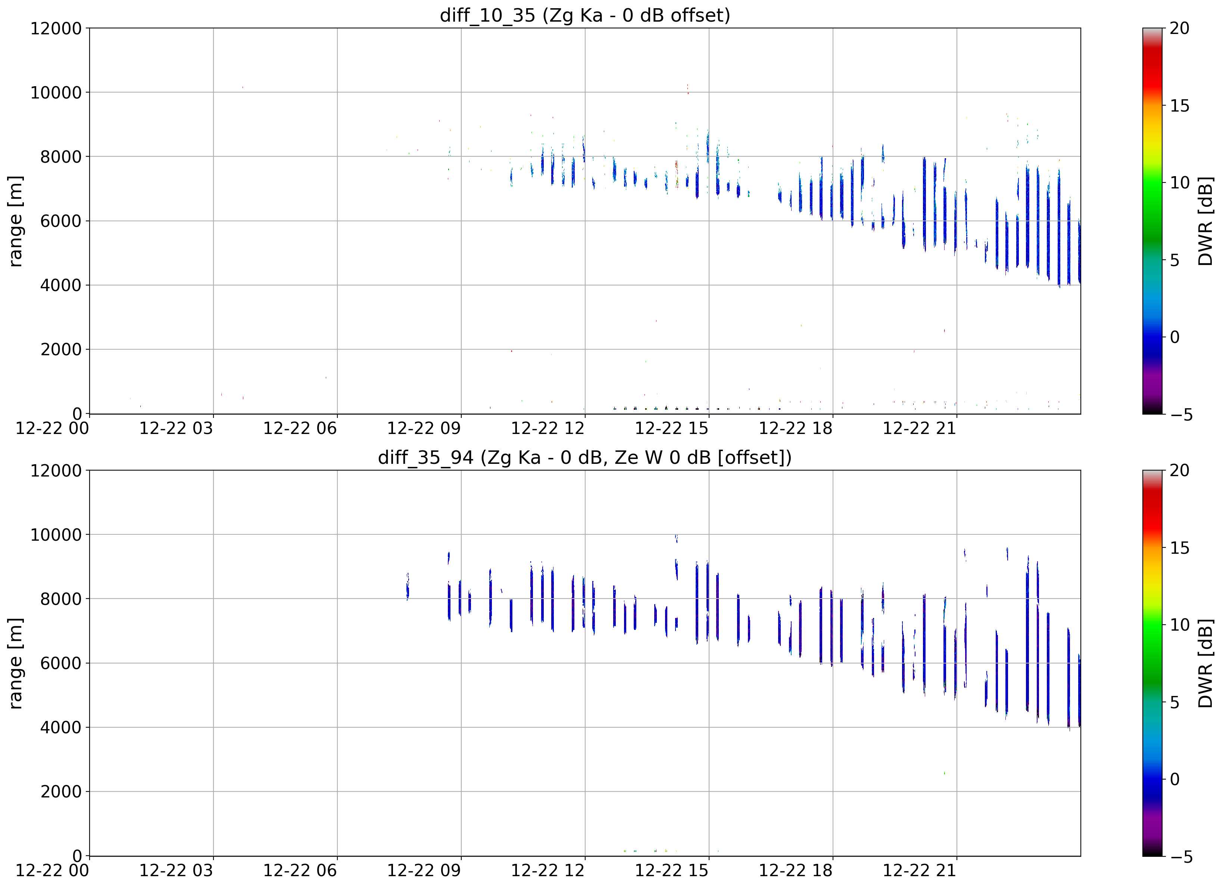
Task: Click the 12000 y-tick on diff_35_94 plot
Action: [56, 471]
